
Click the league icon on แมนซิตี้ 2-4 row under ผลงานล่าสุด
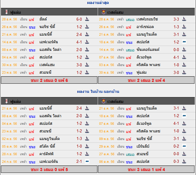[87, 34]
